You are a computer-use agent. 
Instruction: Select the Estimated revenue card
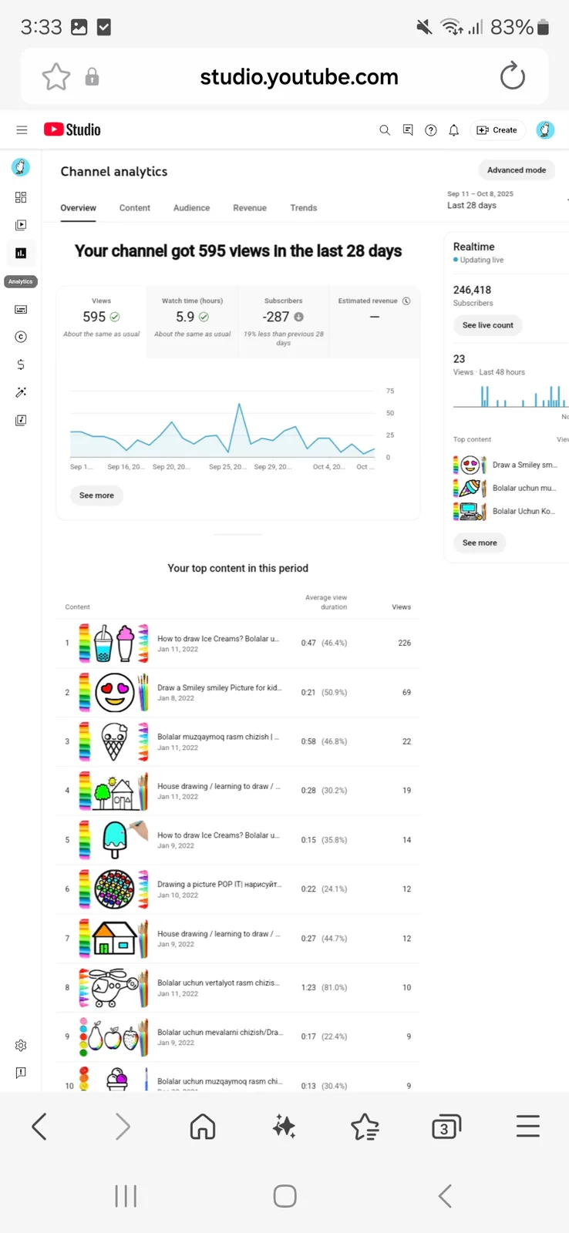[x=375, y=322]
